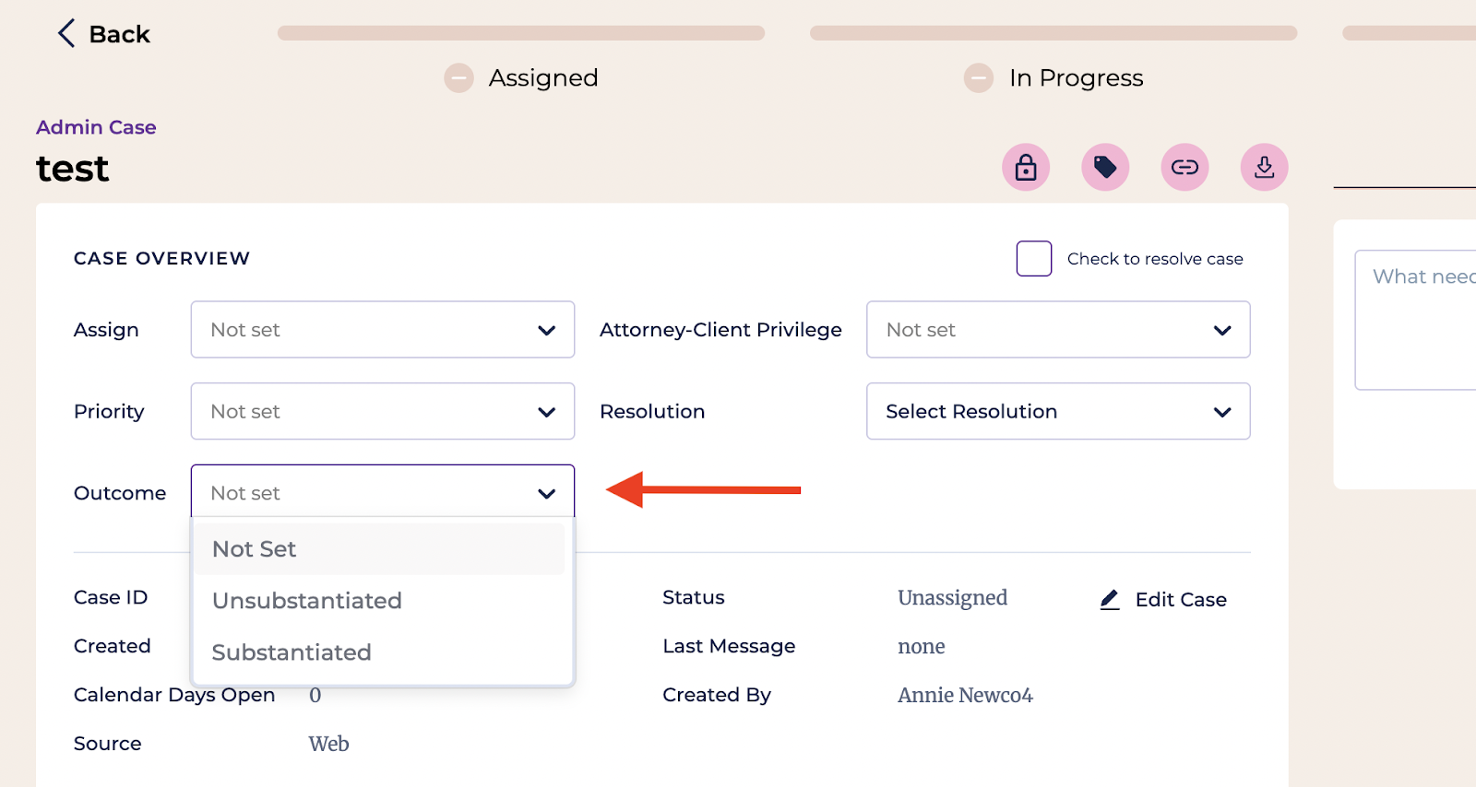Click the download icon to export the case
1476x787 pixels.
click(x=1263, y=167)
